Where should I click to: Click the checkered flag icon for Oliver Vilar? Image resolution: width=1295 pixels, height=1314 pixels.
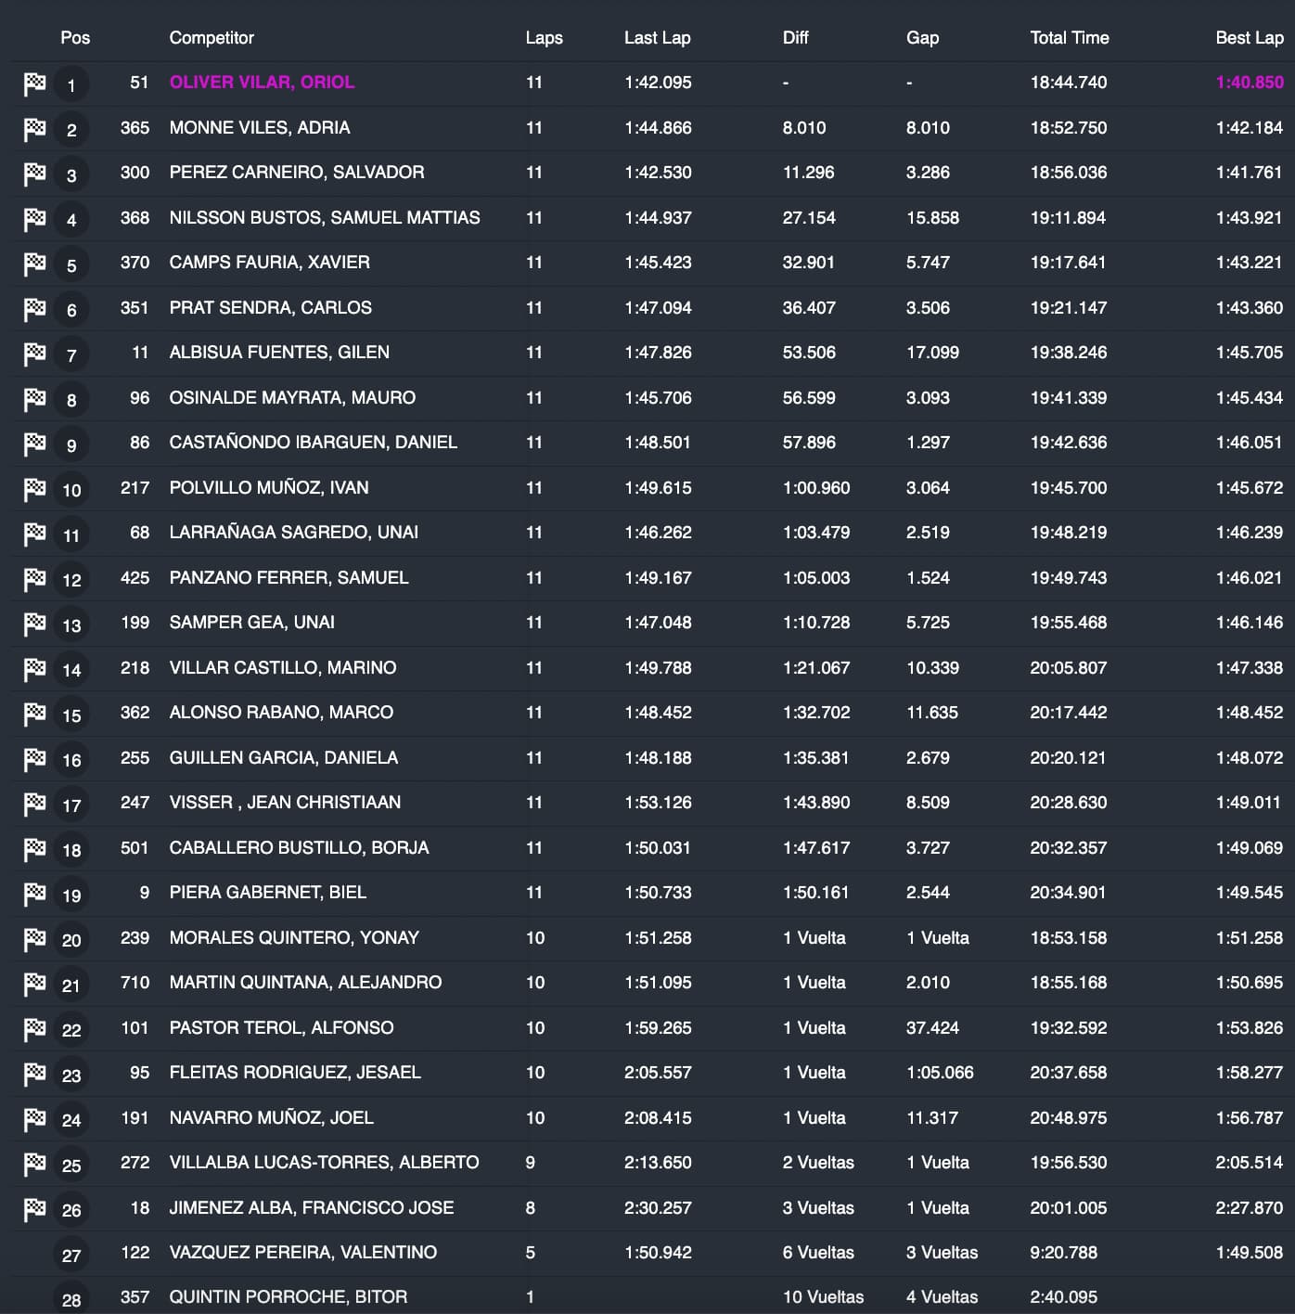pyautogui.click(x=34, y=84)
